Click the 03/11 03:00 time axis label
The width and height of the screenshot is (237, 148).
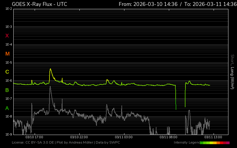pyautogui.click(x=124, y=137)
